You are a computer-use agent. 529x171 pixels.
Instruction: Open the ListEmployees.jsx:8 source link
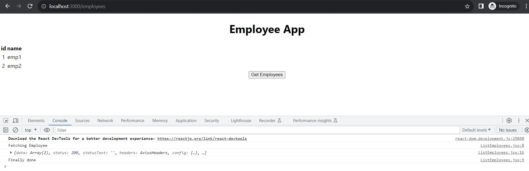502,145
